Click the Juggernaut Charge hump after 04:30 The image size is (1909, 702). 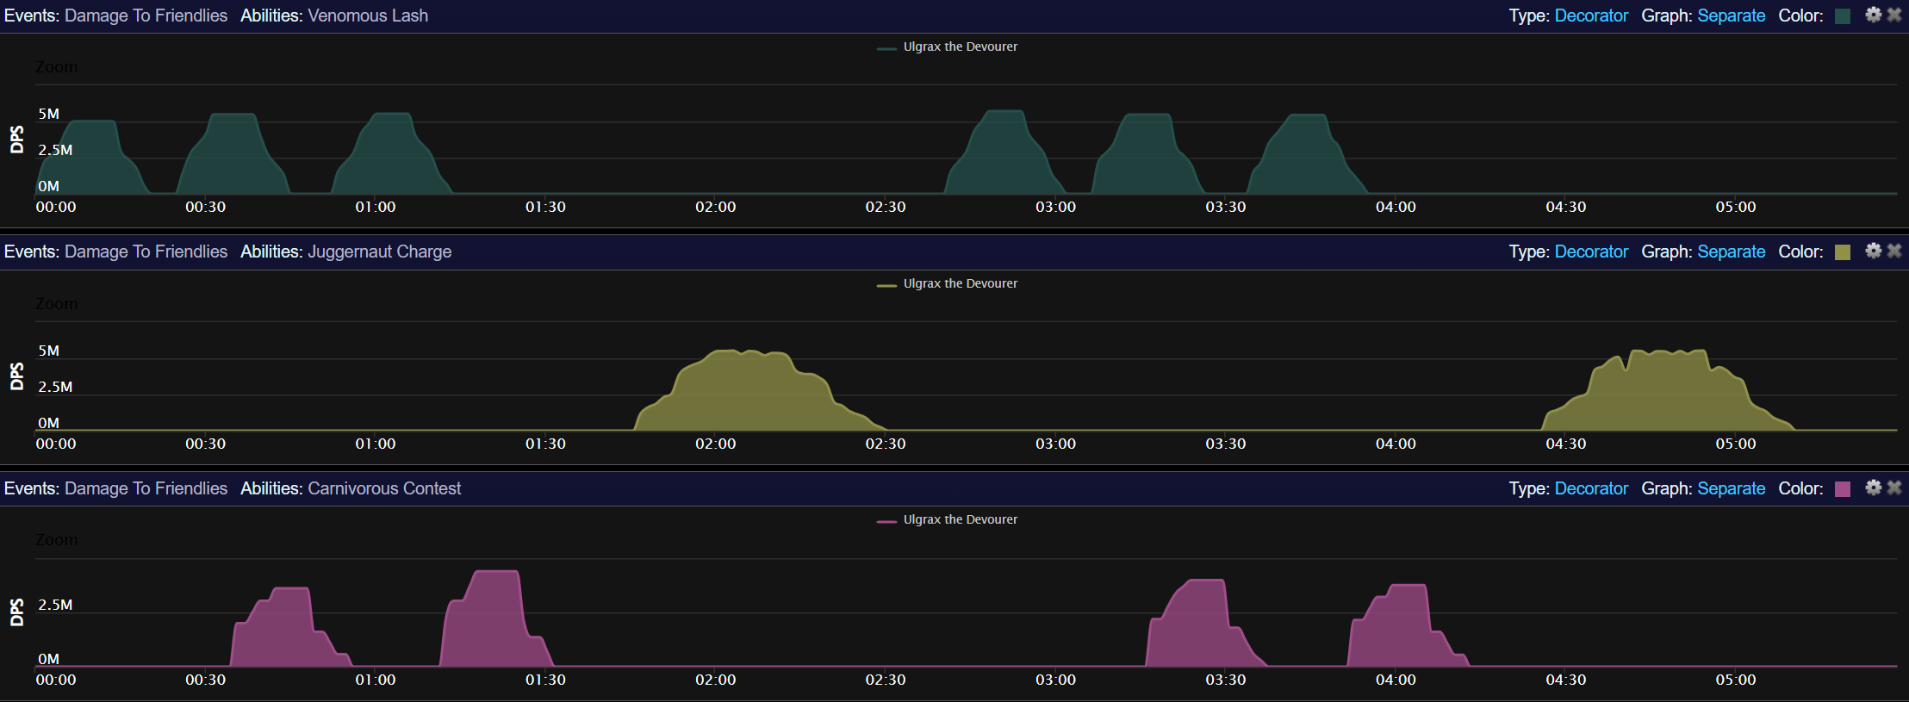pos(1667,392)
